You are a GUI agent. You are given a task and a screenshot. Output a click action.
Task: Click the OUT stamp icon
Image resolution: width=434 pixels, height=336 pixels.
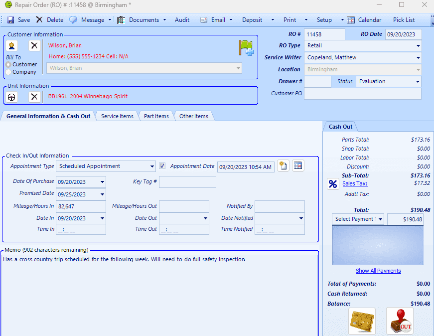[x=400, y=322]
